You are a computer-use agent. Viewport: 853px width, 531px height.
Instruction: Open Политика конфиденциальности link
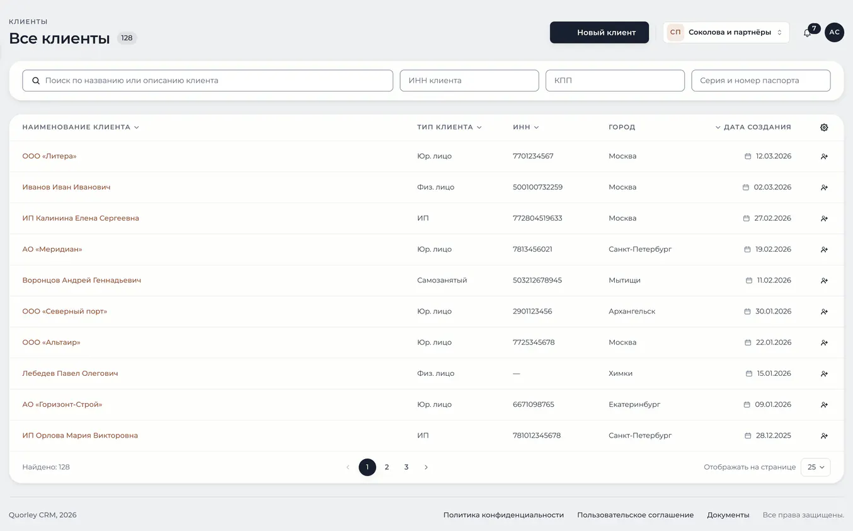pos(503,515)
